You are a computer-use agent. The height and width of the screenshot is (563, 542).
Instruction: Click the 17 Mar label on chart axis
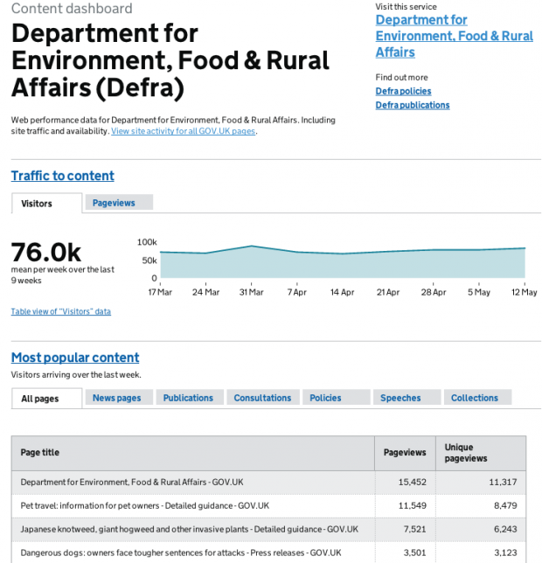[160, 292]
